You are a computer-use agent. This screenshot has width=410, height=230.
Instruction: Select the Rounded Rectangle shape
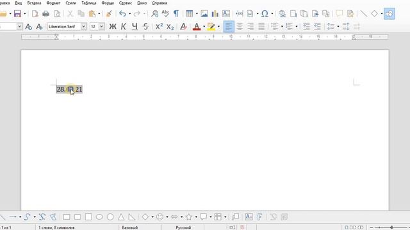point(78,217)
